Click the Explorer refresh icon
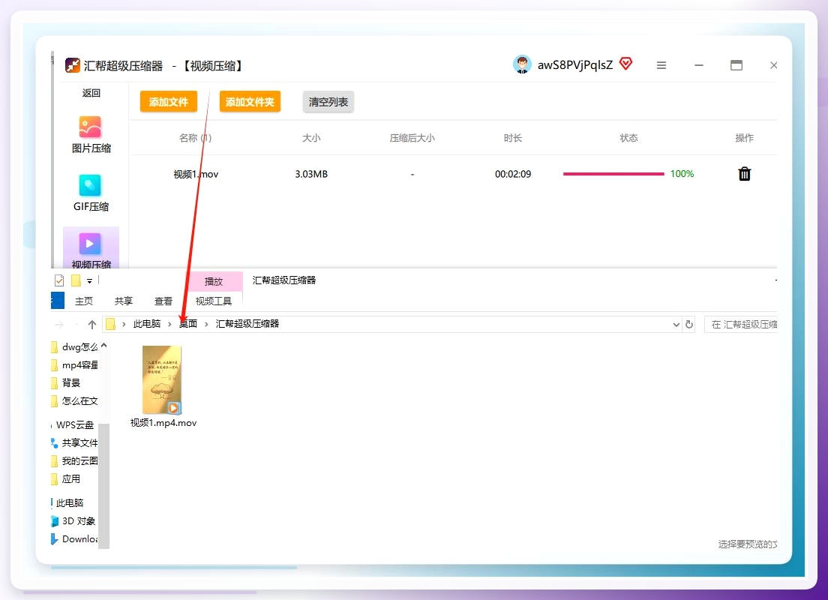The height and width of the screenshot is (600, 828). click(x=689, y=324)
